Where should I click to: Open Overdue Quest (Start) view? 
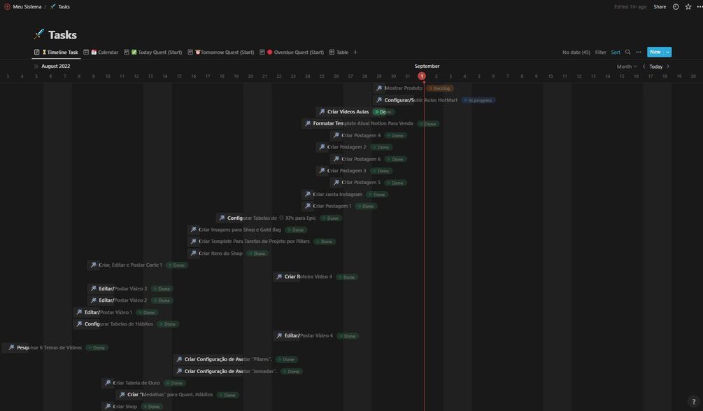292,52
